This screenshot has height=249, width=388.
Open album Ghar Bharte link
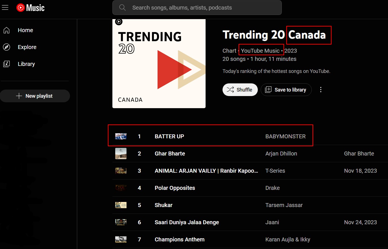(x=359, y=154)
